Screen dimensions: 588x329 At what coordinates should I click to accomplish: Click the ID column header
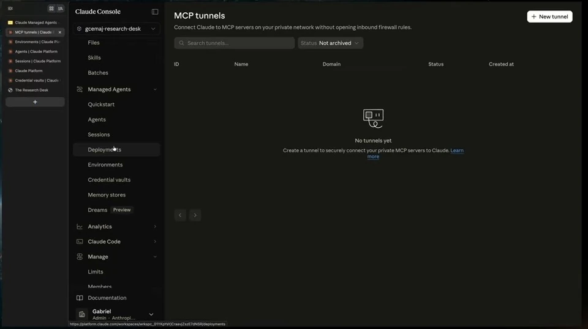[176, 64]
